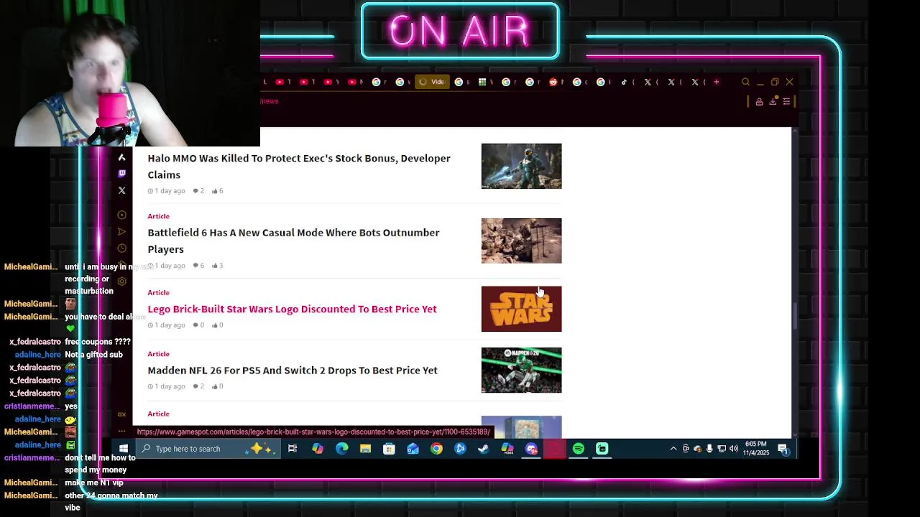Click comment count on Halo MMO article

[199, 191]
